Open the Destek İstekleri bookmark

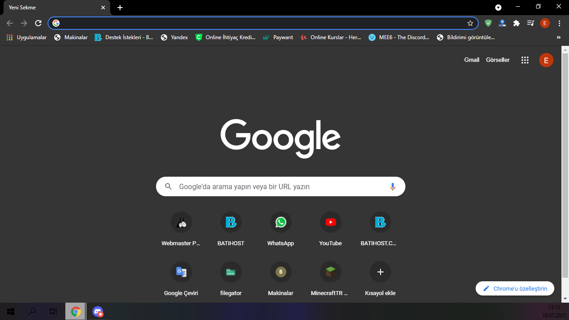coord(124,37)
